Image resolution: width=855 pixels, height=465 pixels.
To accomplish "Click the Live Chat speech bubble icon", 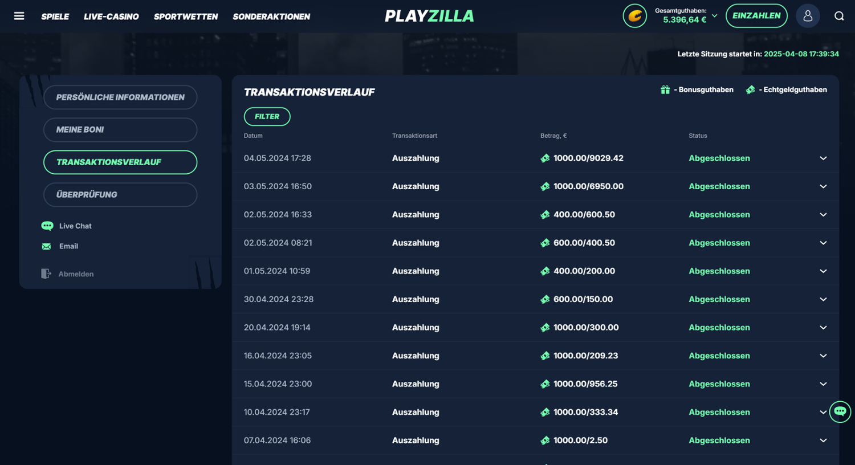I will (47, 226).
